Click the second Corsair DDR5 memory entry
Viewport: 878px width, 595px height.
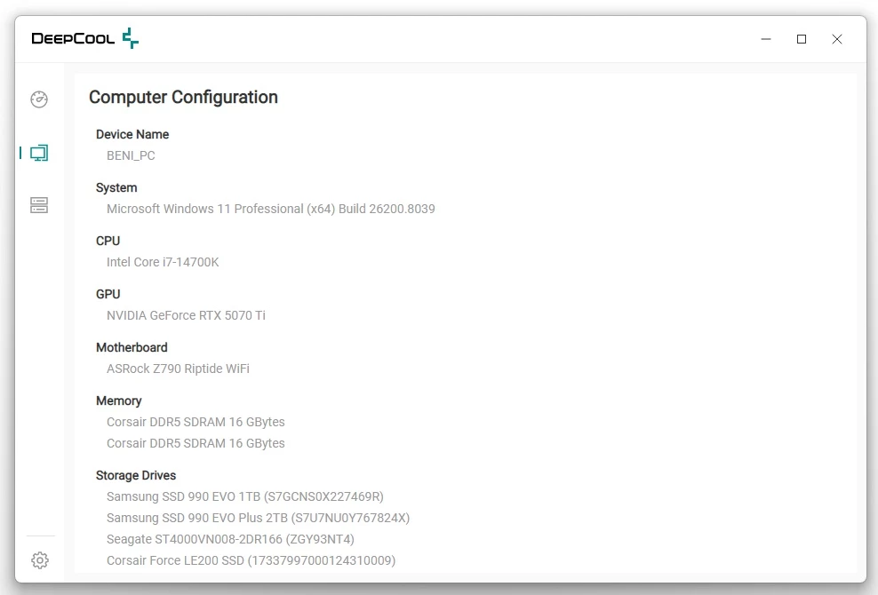click(x=196, y=443)
